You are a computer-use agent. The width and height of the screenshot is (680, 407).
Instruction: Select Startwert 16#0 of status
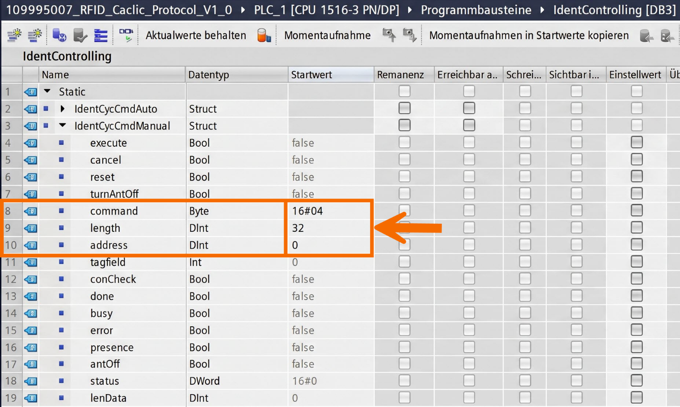tap(305, 381)
